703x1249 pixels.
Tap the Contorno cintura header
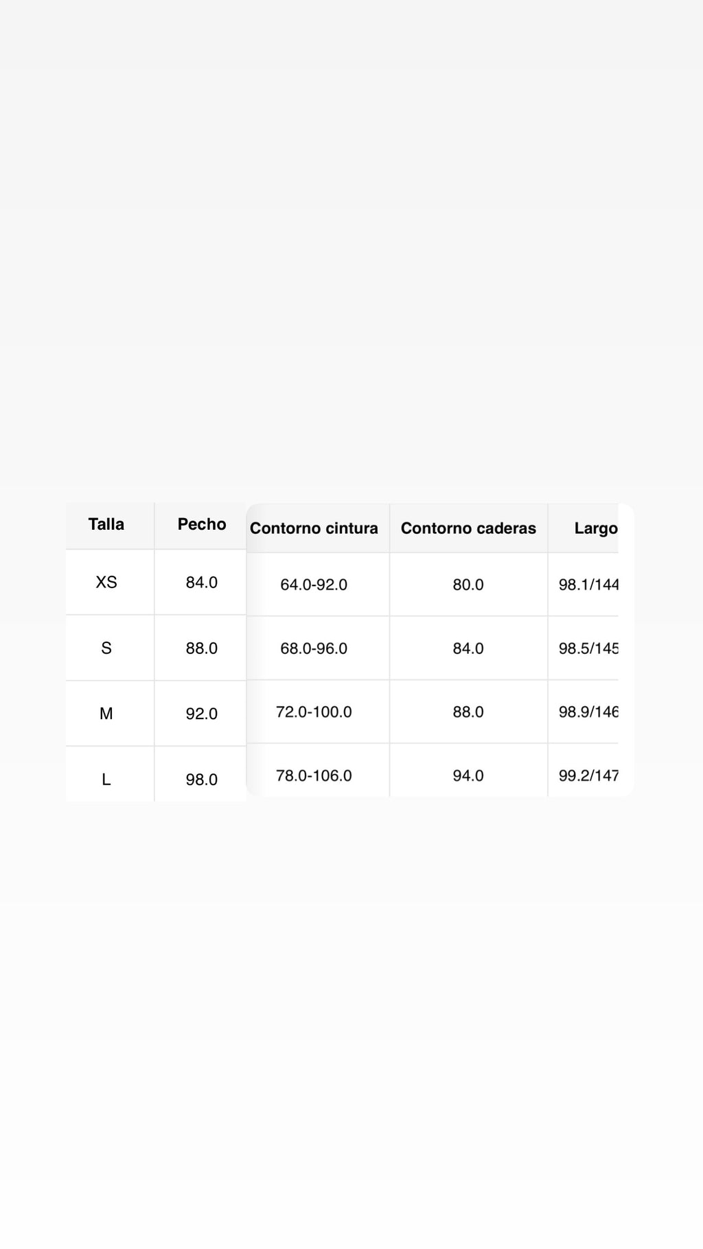[314, 528]
